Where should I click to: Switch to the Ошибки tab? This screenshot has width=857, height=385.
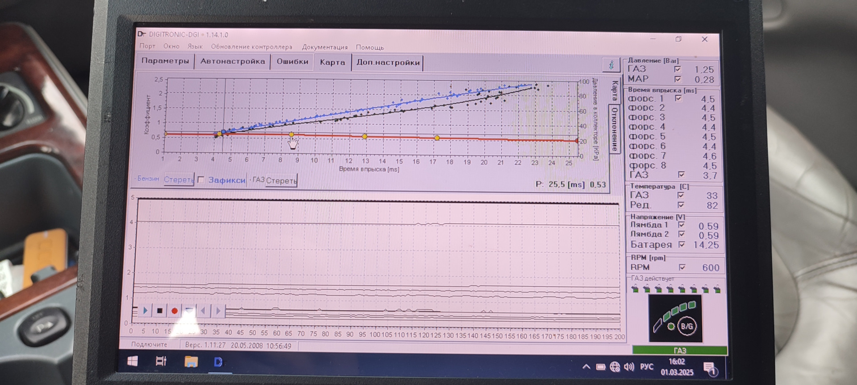point(292,61)
